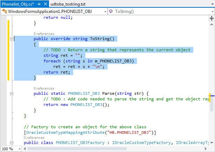Open '0 references' link above PHONELIST_OBJFactory class
The image size is (215, 152).
(x=34, y=138)
